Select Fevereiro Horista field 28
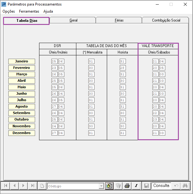 click(x=123, y=68)
